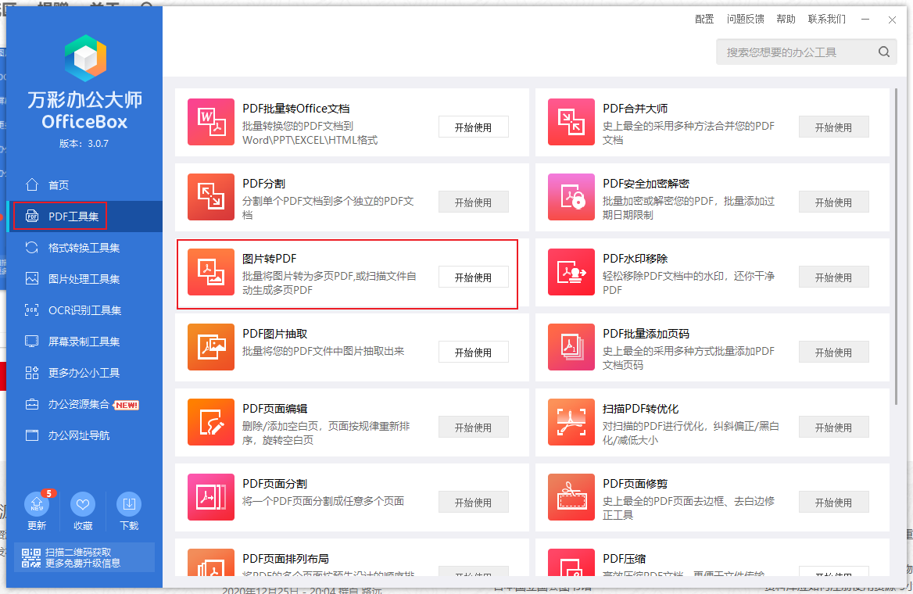Minimize the OfficeBox window
The width and height of the screenshot is (913, 594).
coord(865,20)
